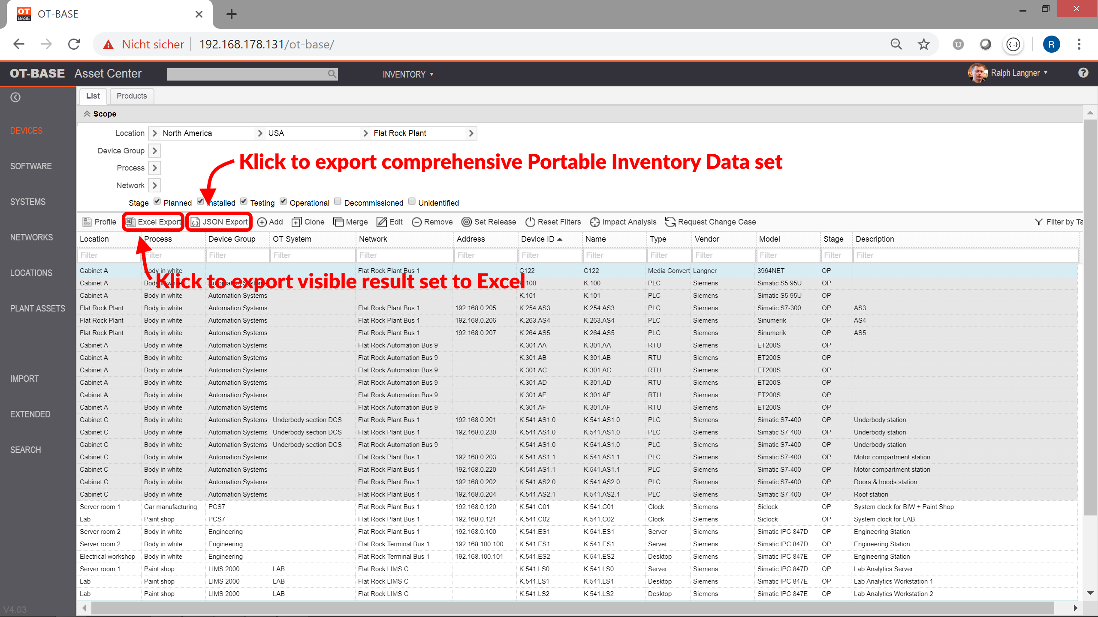Enable the Unidentified stage checkbox
This screenshot has height=617, width=1098.
point(412,201)
